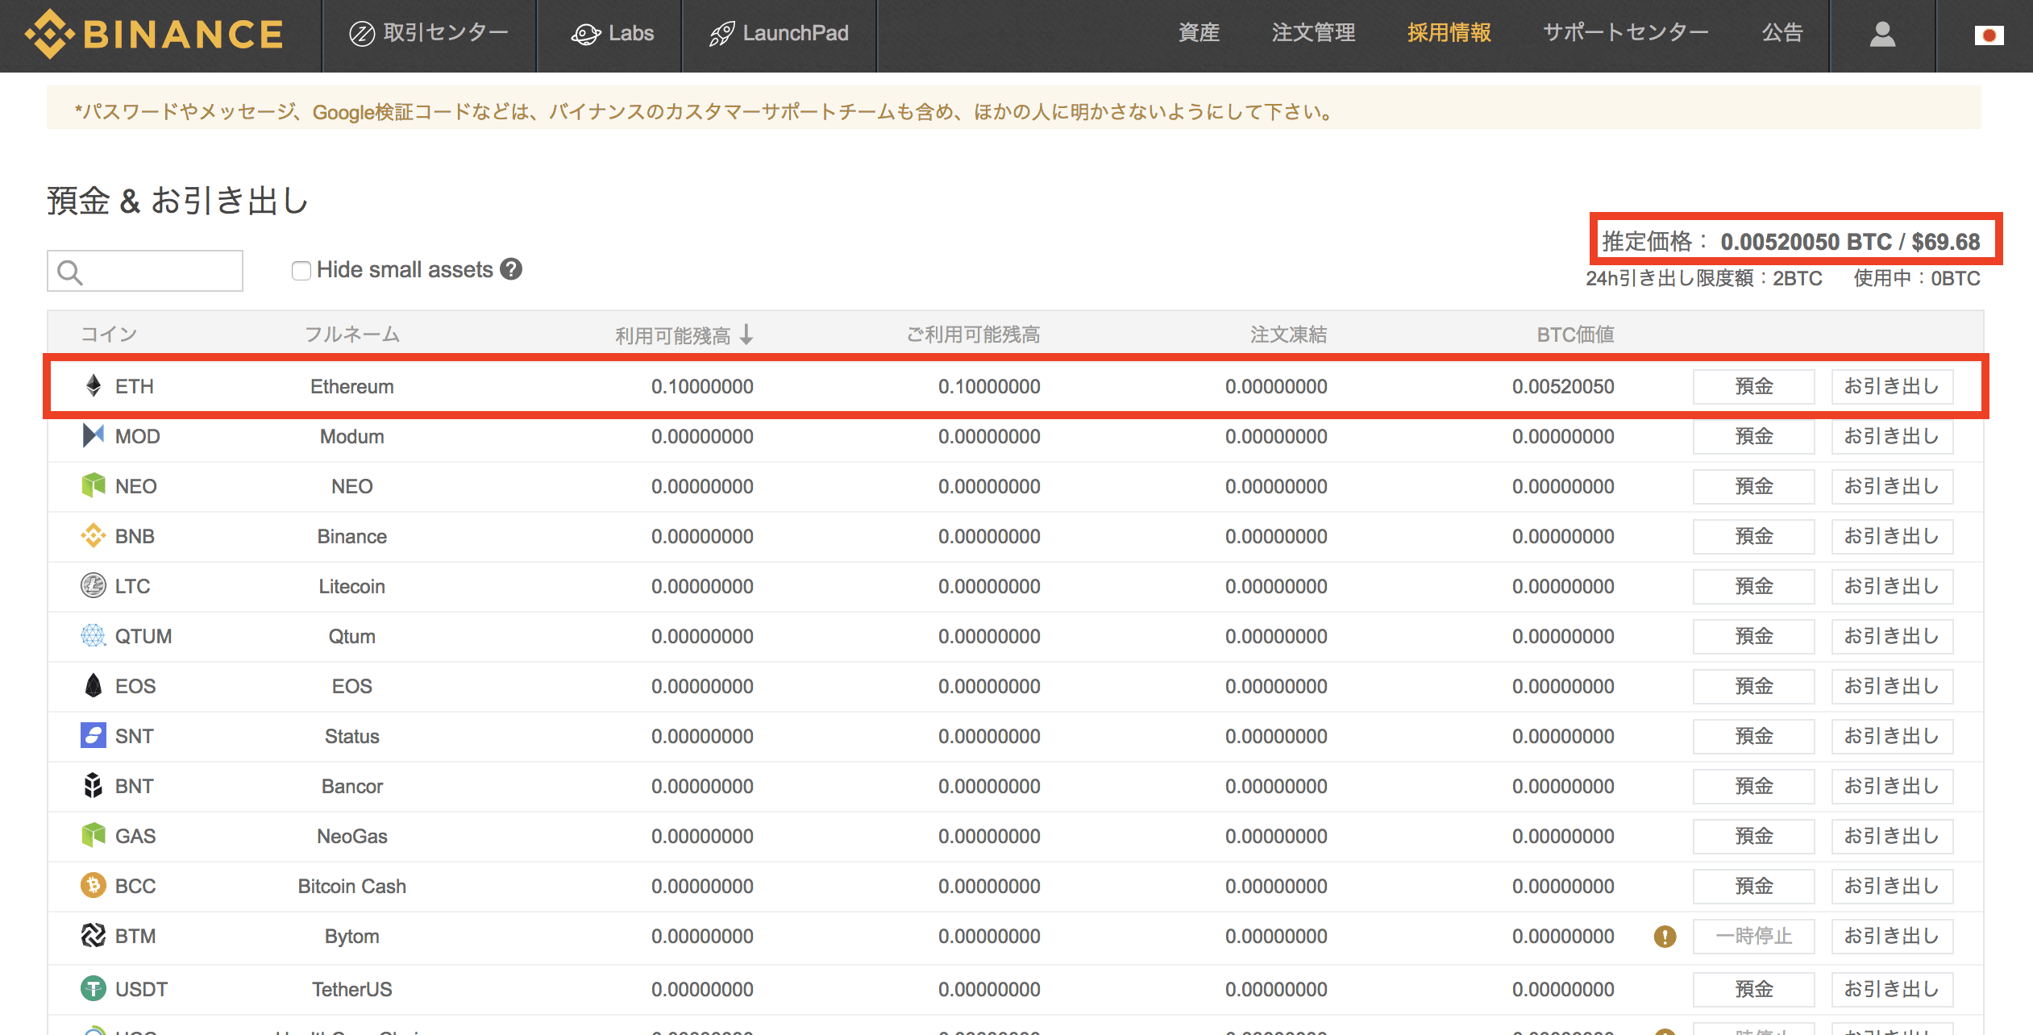Click the NEO coin icon

94,486
